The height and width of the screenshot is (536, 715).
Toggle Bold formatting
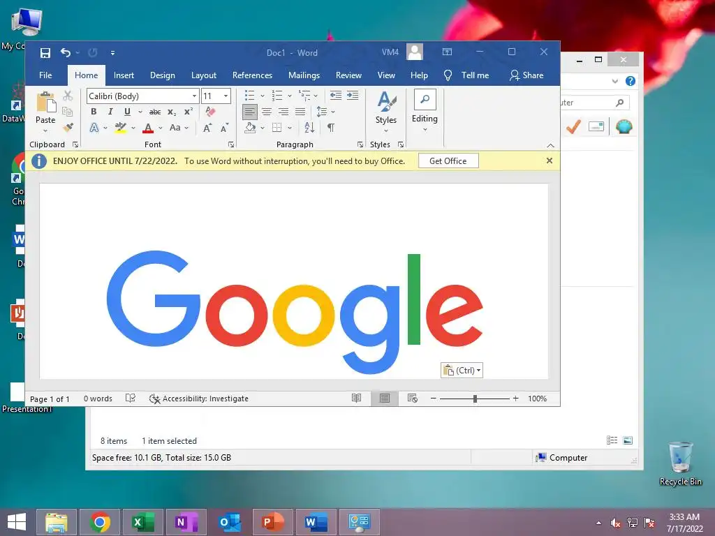pos(94,112)
